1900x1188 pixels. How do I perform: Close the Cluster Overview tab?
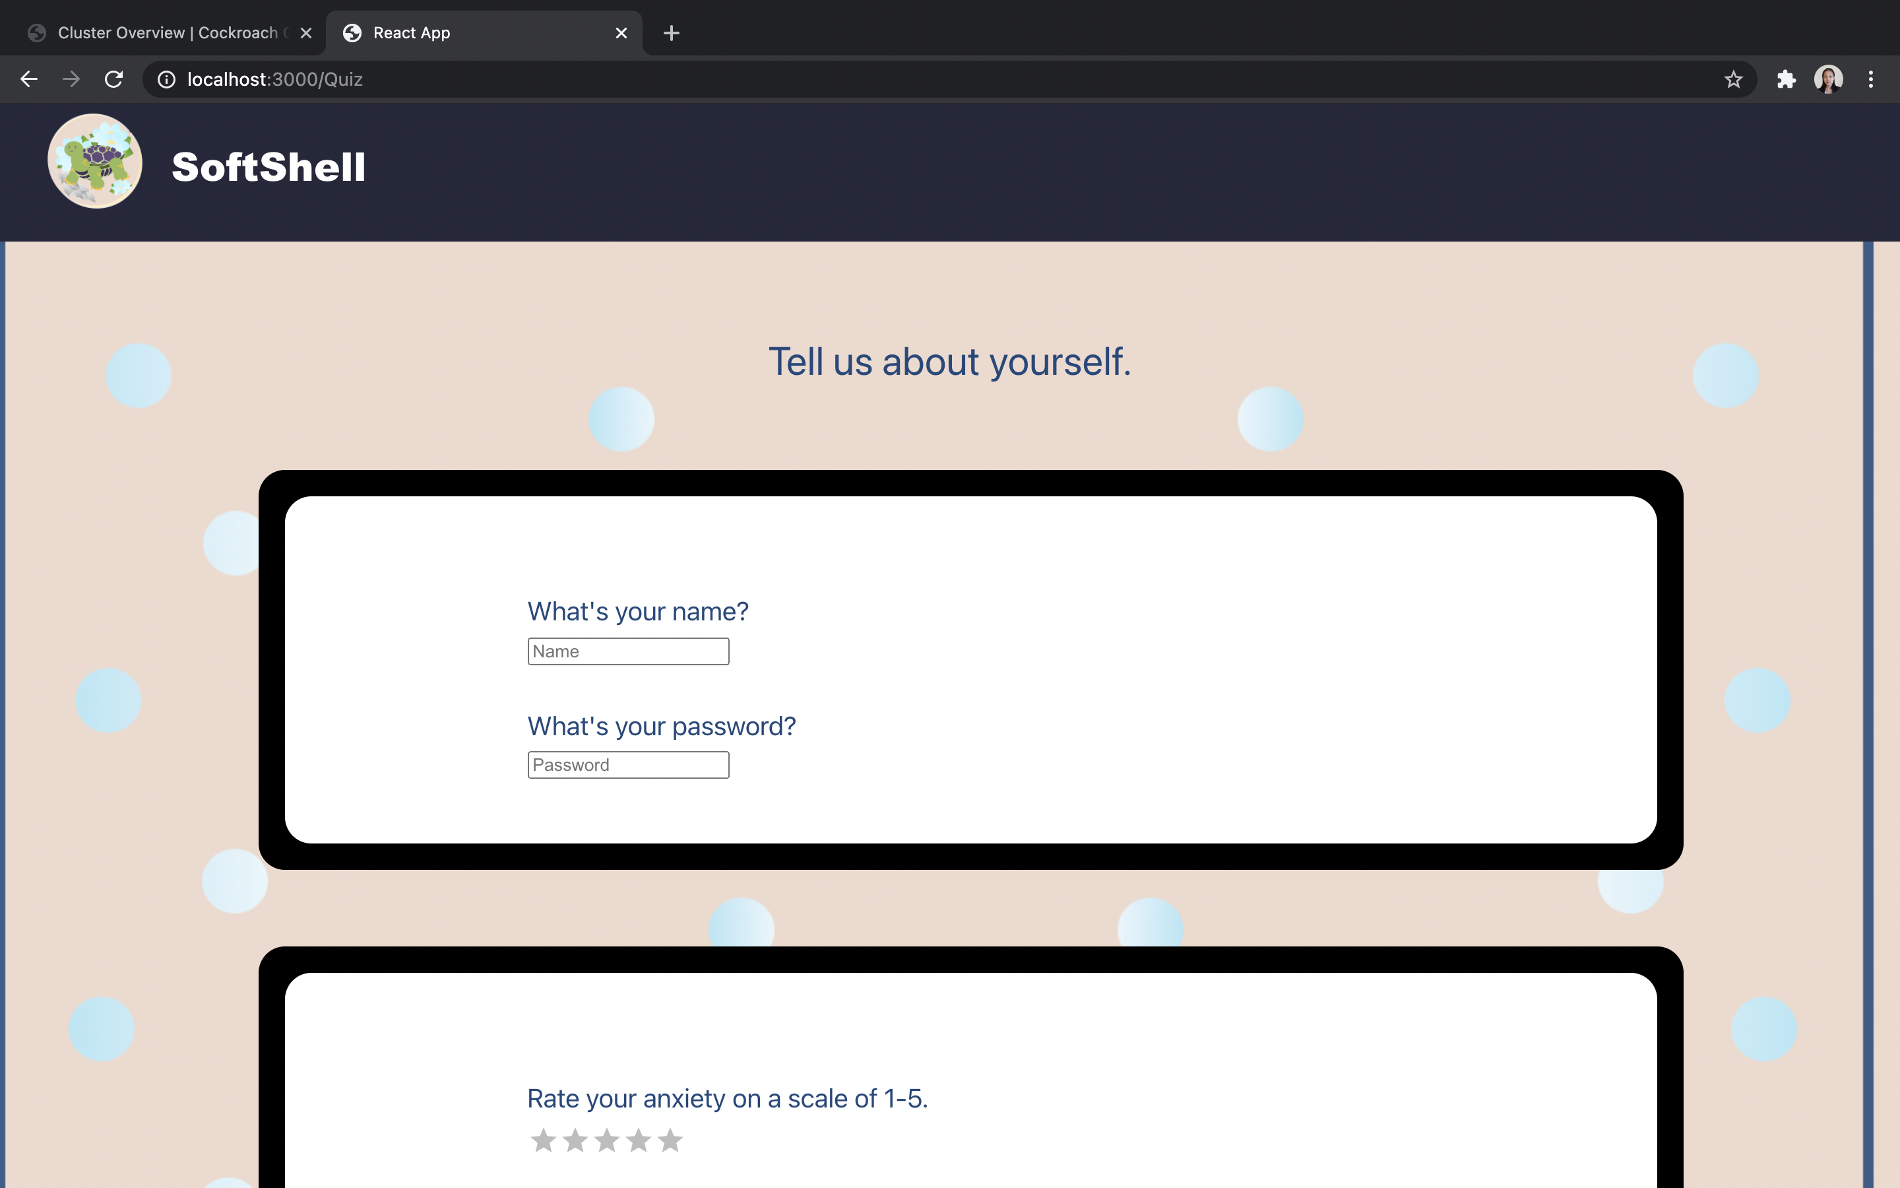(x=306, y=33)
